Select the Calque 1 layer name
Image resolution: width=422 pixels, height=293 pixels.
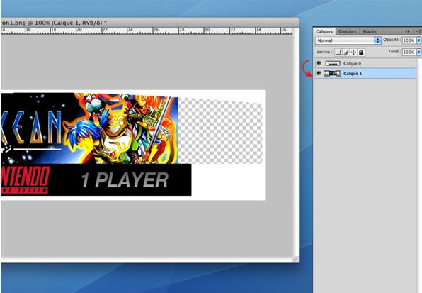coord(353,74)
